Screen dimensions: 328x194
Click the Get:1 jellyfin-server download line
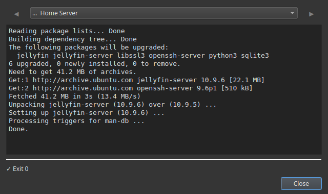tap(137, 80)
